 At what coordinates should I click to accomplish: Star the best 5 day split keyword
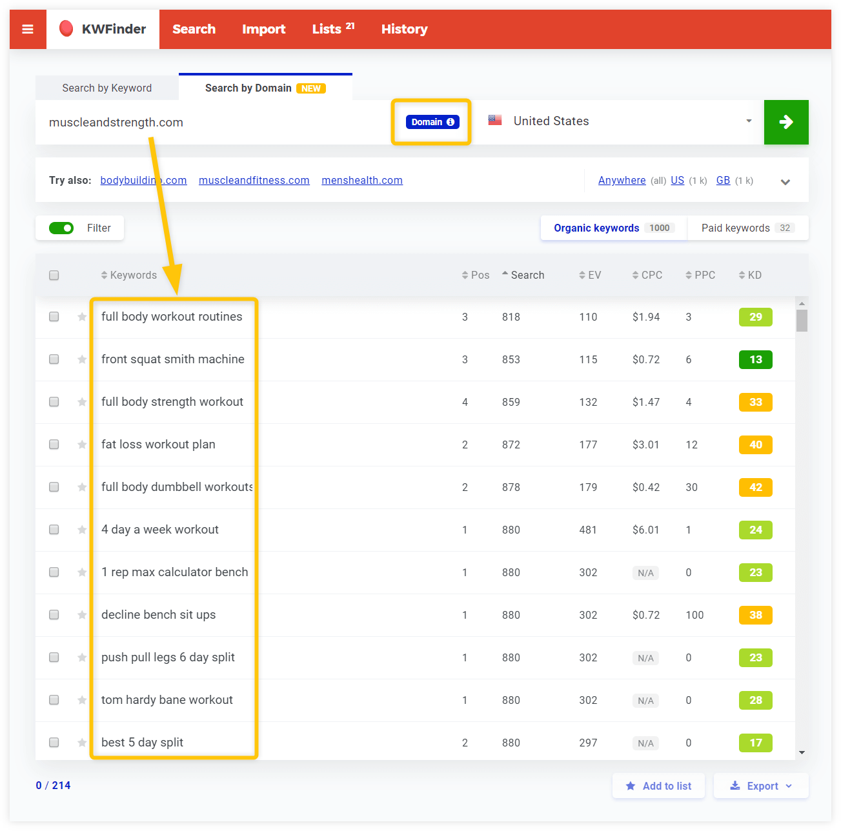(x=82, y=743)
